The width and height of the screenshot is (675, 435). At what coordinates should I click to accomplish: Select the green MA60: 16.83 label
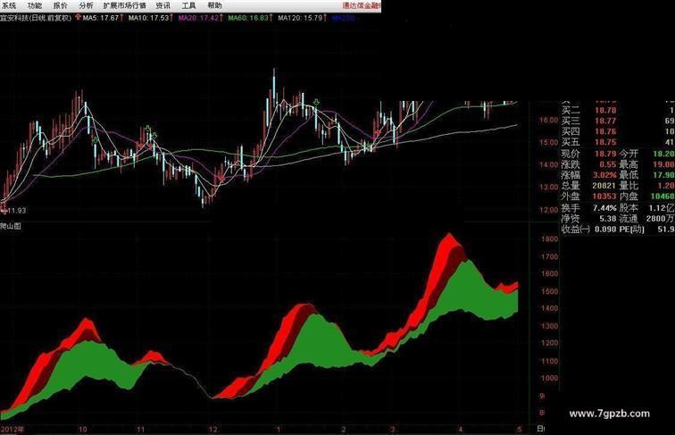(x=248, y=18)
